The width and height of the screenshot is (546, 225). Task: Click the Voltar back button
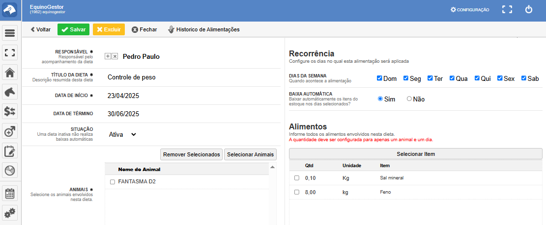coord(40,29)
